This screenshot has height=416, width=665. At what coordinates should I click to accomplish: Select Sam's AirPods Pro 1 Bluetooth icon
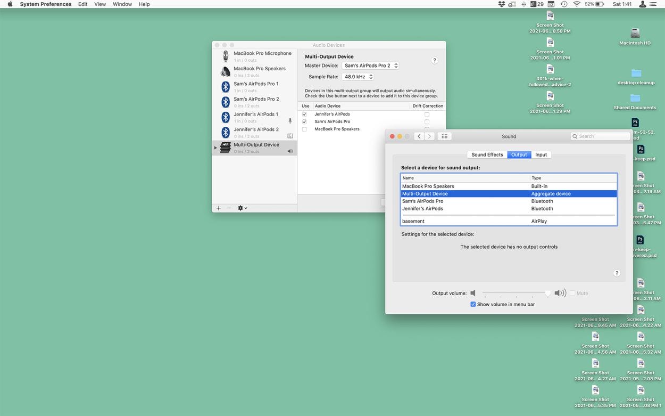tap(226, 87)
